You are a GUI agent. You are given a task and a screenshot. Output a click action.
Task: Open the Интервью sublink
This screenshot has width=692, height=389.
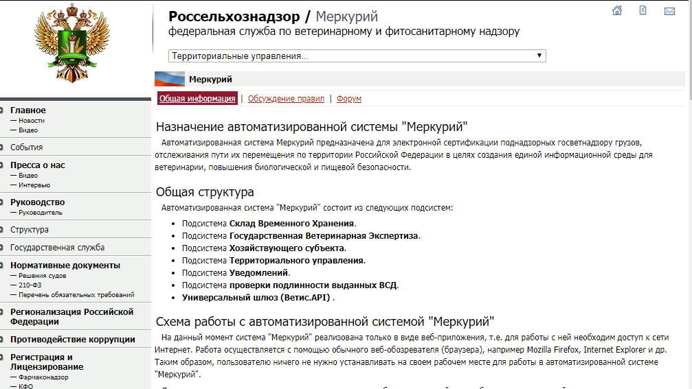click(x=34, y=185)
